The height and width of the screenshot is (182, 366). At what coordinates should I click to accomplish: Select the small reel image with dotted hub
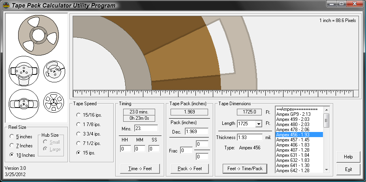pyautogui.click(x=54, y=72)
